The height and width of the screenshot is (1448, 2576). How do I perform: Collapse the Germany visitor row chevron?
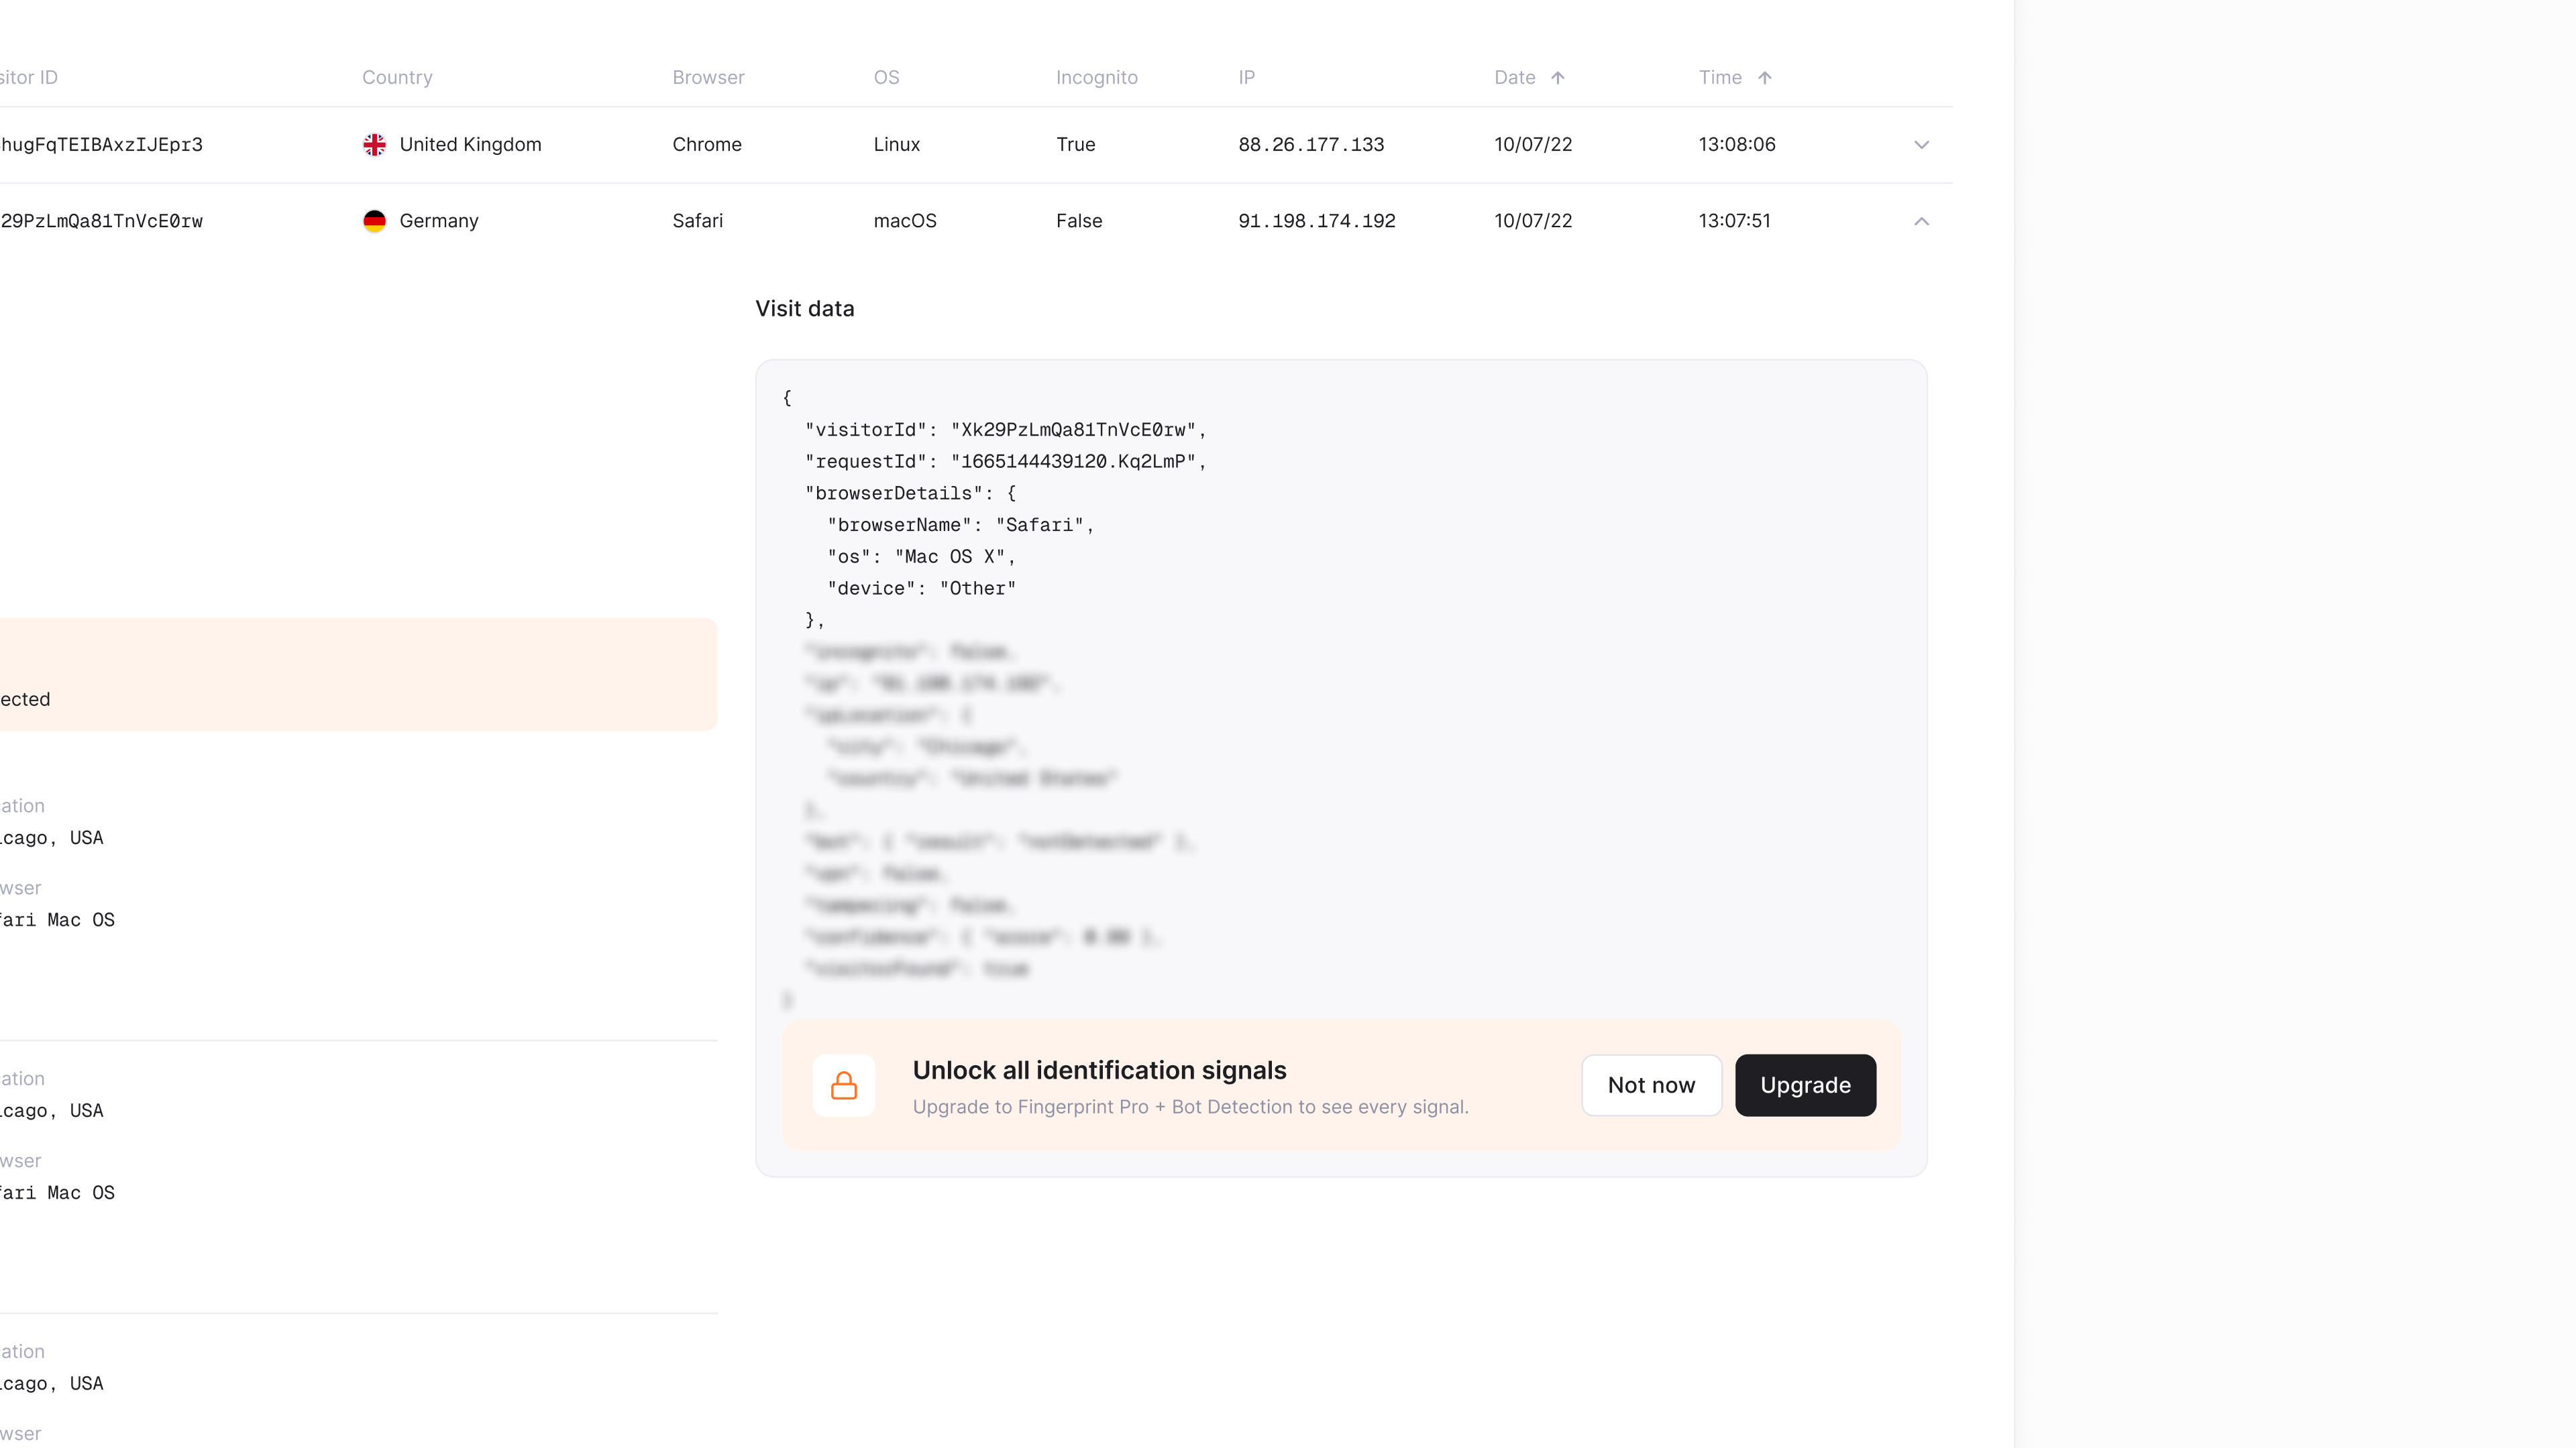(1921, 221)
